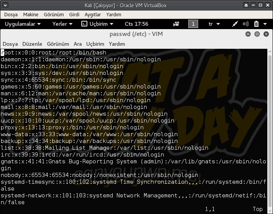Click VirtualBox window menu arrow at top-left
Screen dimensions: 273x214
click(x=5, y=5)
